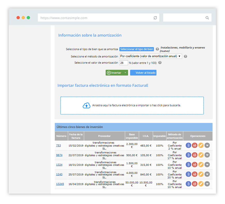225x204 pixels.
Task: Open the amortization method dropdown
Action: pyautogui.click(x=150, y=56)
